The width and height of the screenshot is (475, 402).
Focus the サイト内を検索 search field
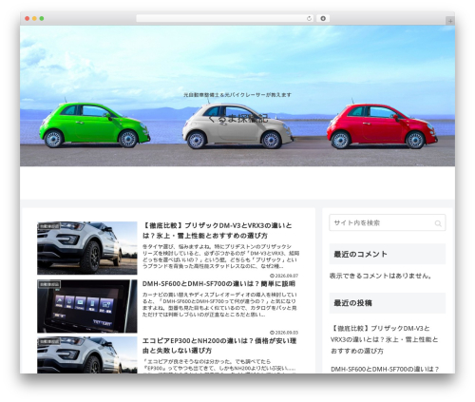point(388,222)
